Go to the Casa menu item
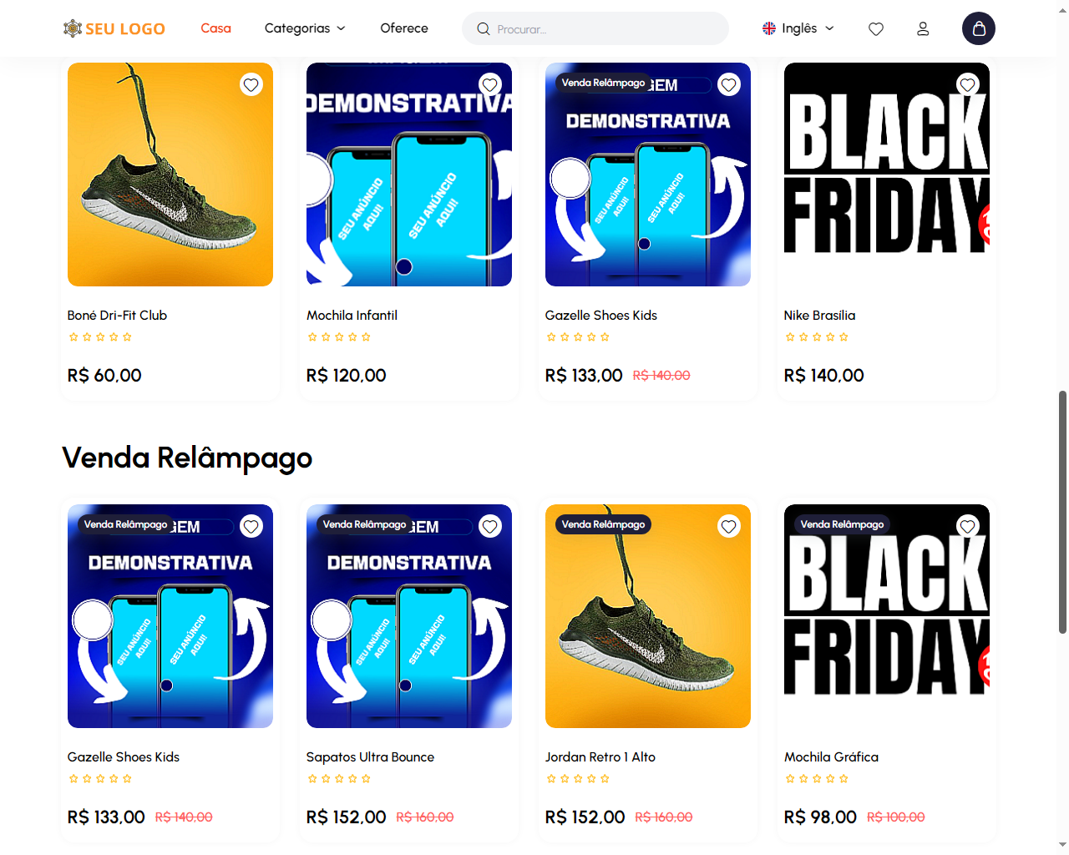This screenshot has width=1069, height=855. (215, 28)
